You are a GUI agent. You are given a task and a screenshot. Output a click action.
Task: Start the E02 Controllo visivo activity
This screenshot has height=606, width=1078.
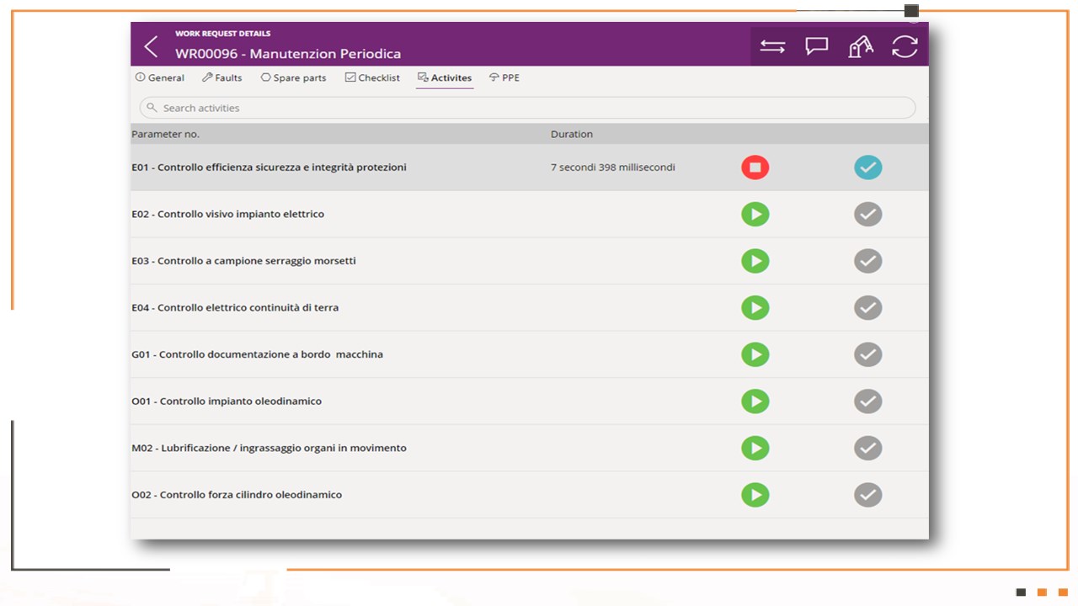(x=755, y=214)
